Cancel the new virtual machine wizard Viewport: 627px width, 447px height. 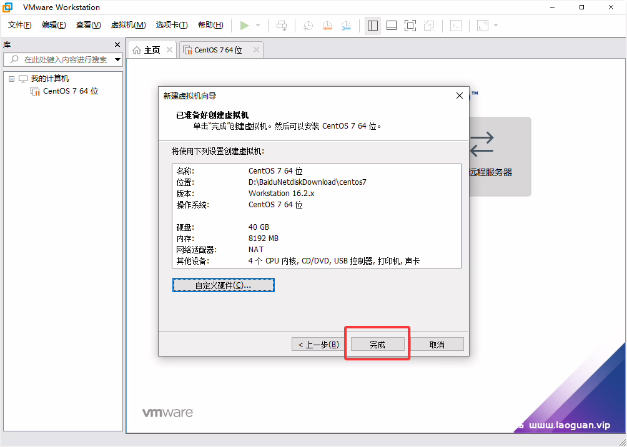pyautogui.click(x=438, y=344)
